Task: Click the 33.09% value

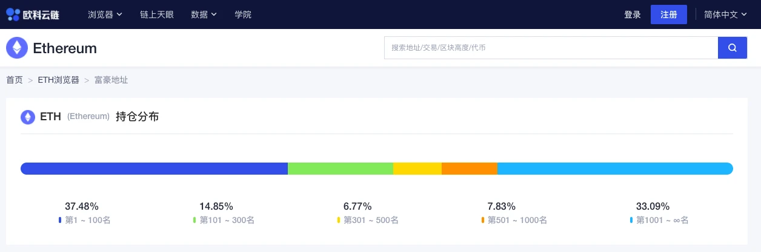Action: (653, 206)
